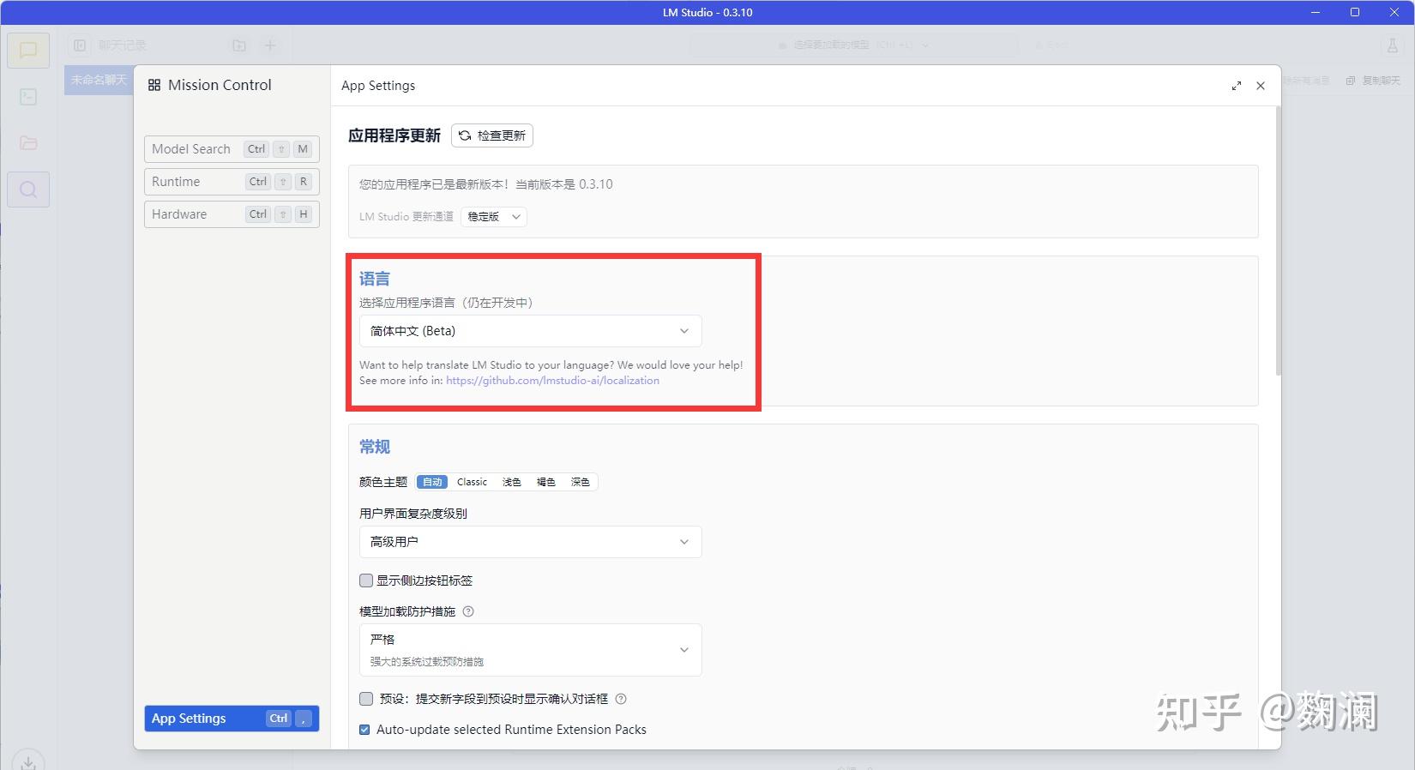1415x770 pixels.
Task: Open the lmstudio-ai localization GitHub link
Action: click(x=552, y=381)
